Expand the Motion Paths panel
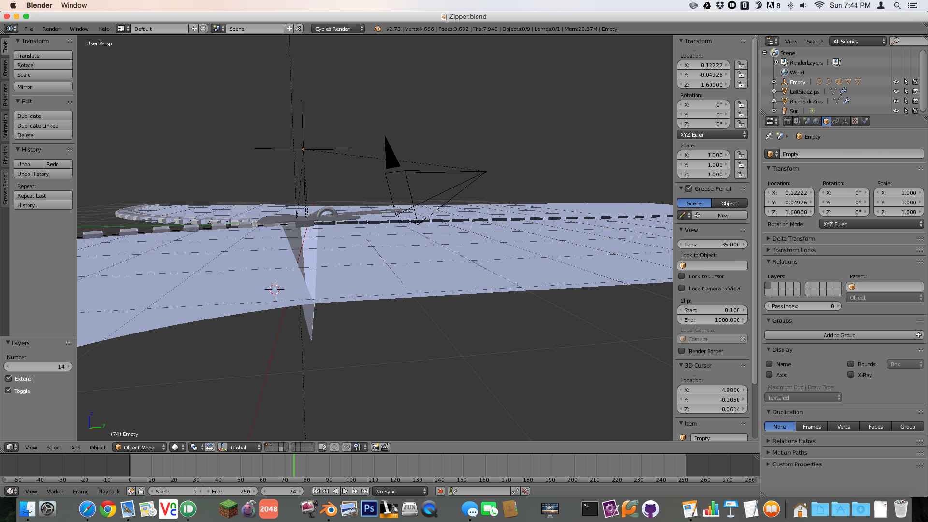 (789, 453)
